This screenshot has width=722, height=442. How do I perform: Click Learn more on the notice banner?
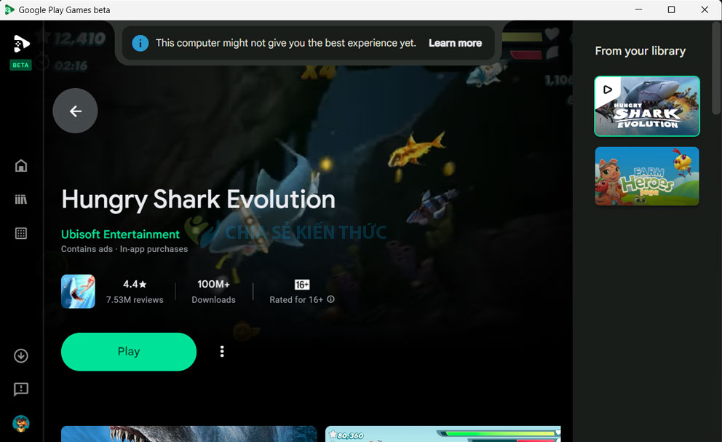pyautogui.click(x=455, y=43)
